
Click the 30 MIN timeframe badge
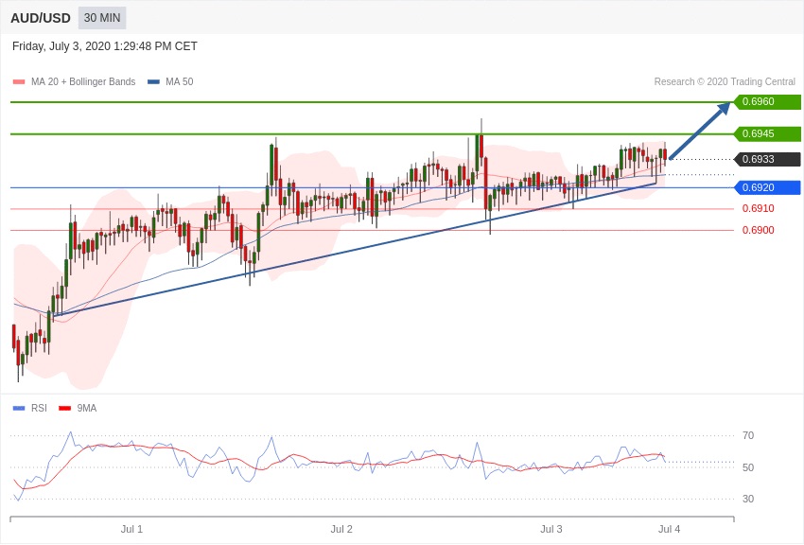point(102,18)
